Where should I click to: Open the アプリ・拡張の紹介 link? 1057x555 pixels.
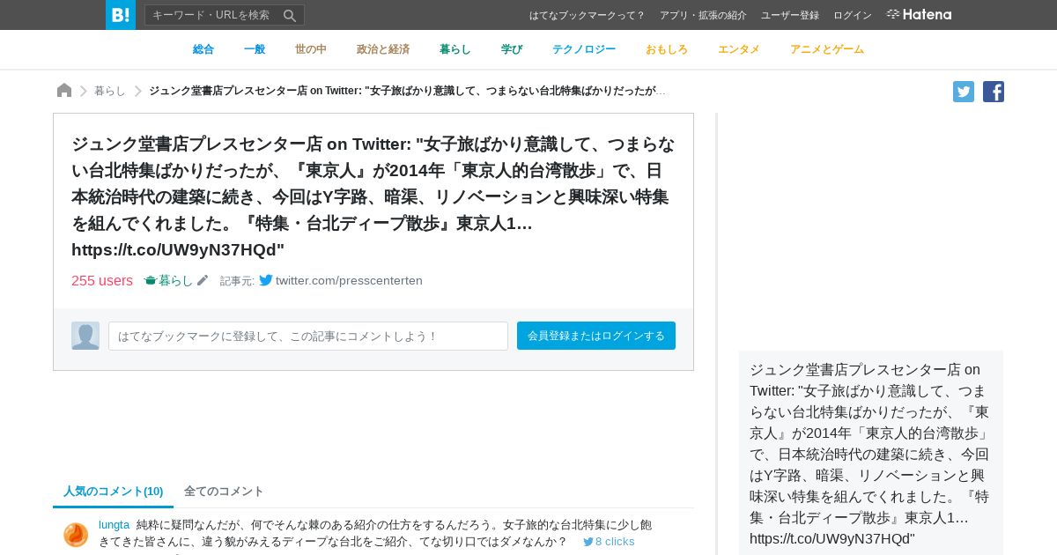point(703,15)
